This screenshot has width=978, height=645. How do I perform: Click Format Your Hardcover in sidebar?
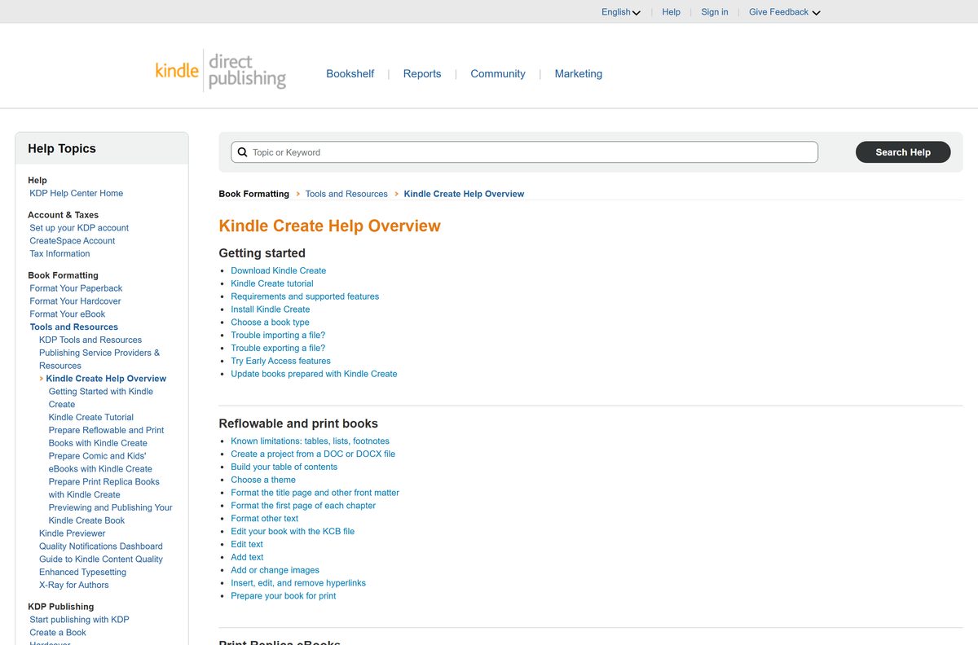(x=75, y=301)
